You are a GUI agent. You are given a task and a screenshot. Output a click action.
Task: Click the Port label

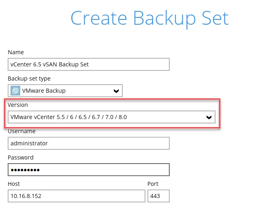point(153,184)
